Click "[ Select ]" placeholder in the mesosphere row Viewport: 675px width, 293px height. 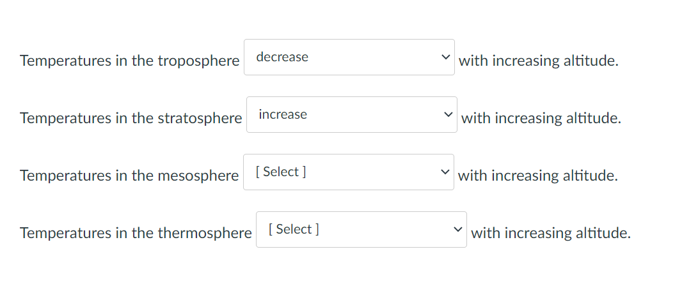pos(280,172)
